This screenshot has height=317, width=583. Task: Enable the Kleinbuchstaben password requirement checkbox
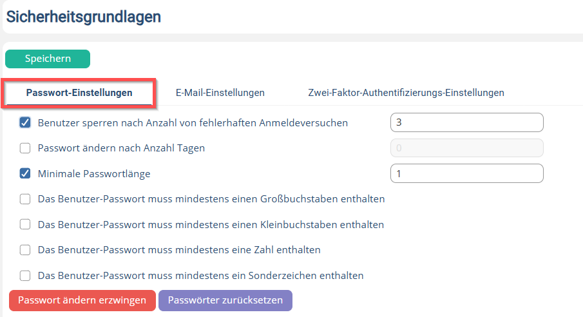pos(25,224)
